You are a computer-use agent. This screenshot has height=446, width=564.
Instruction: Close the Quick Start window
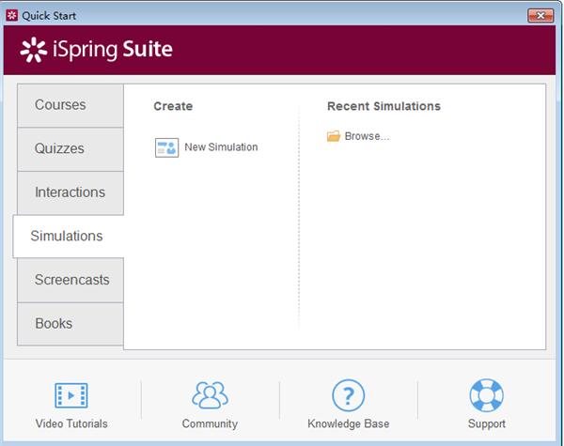[x=540, y=15]
